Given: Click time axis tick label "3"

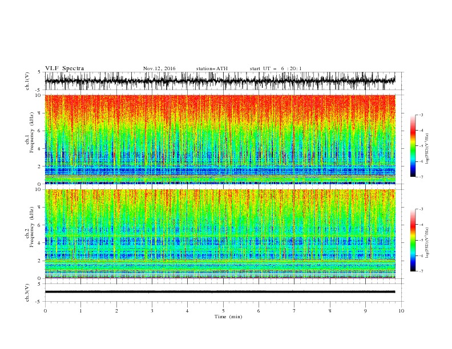Looking at the screenshot, I should click(152, 311).
